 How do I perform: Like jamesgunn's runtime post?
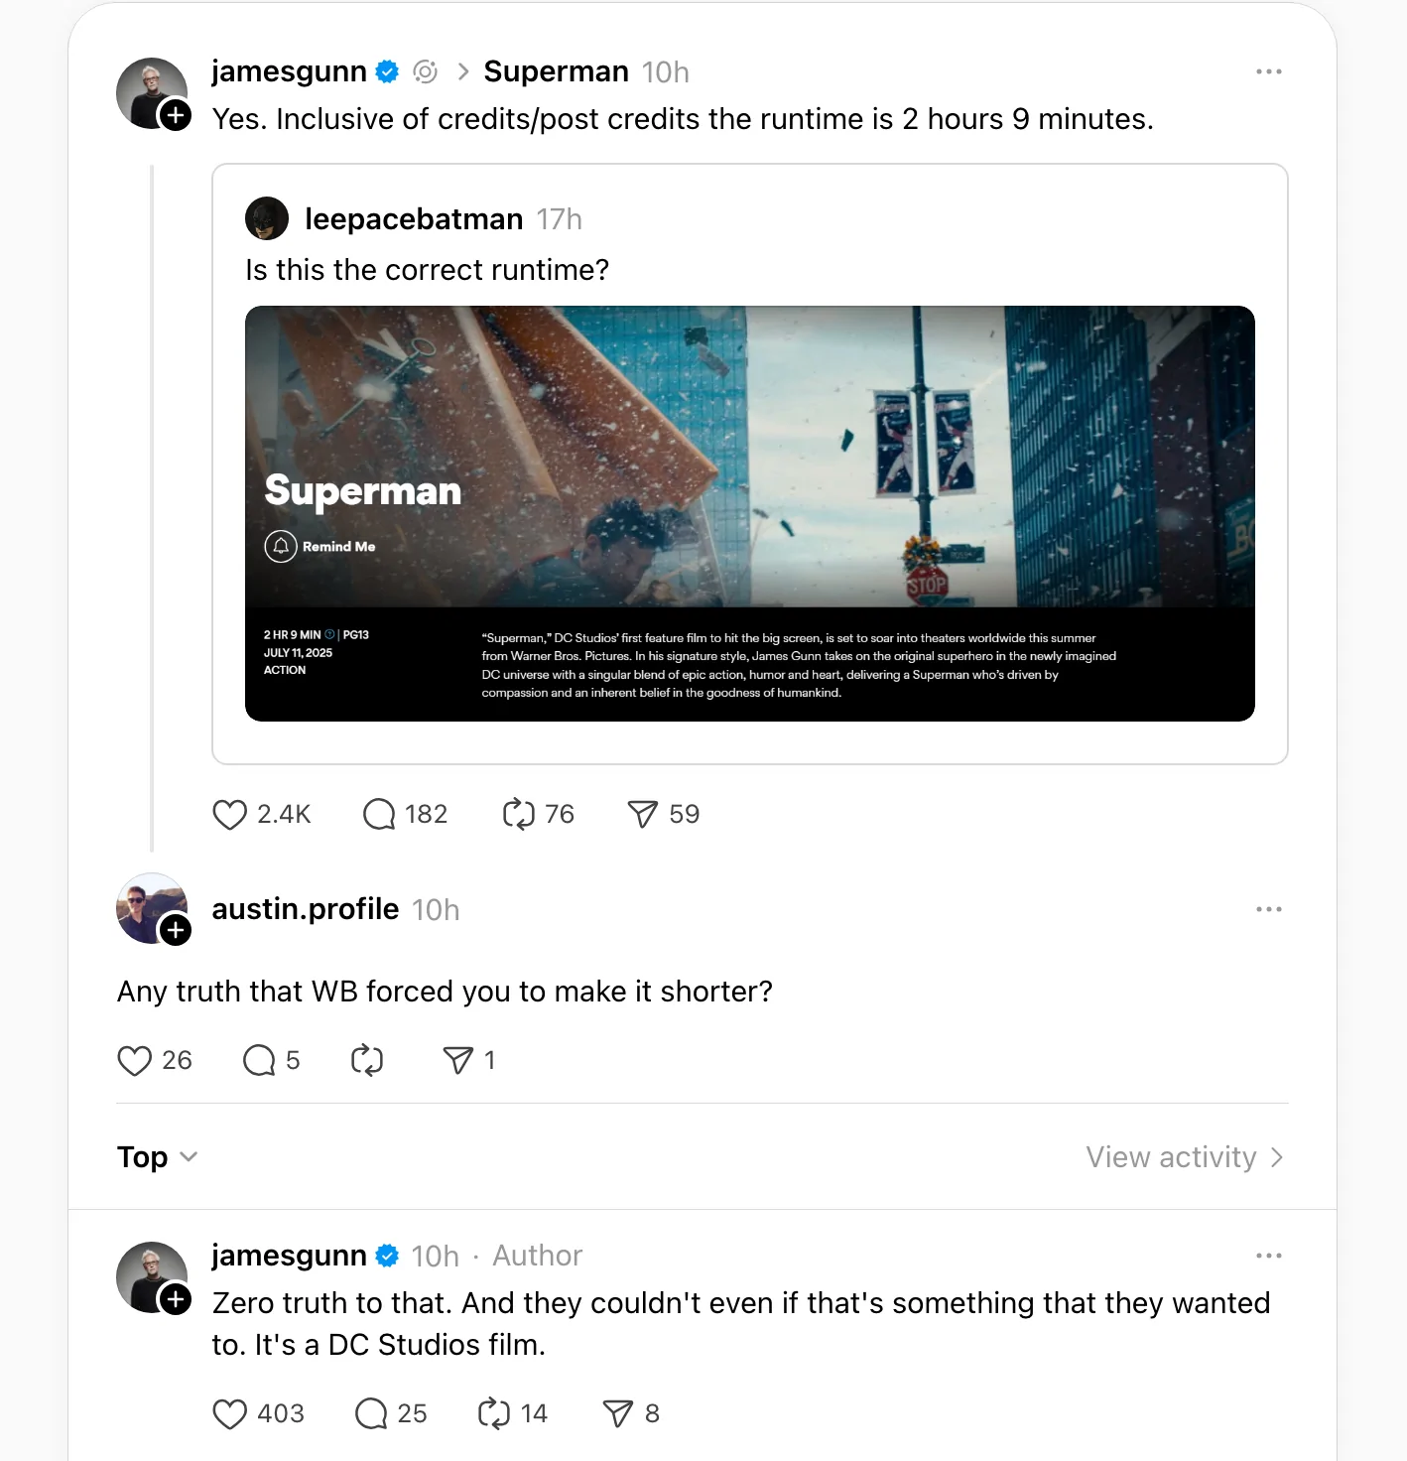[x=229, y=815]
